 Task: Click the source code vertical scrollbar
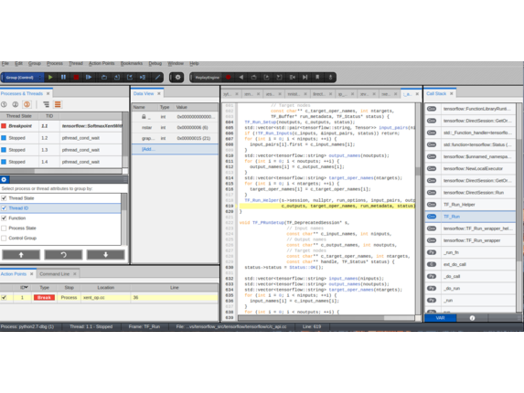(418, 207)
